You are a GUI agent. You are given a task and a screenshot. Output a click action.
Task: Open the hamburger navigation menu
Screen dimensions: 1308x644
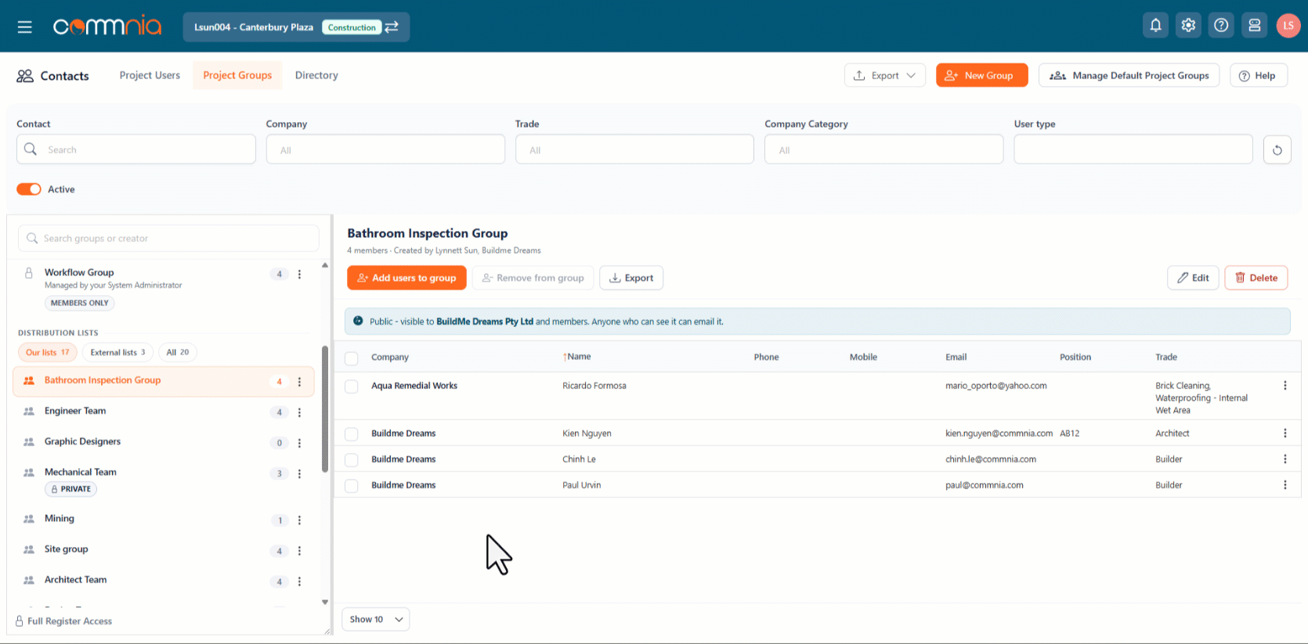pyautogui.click(x=25, y=27)
